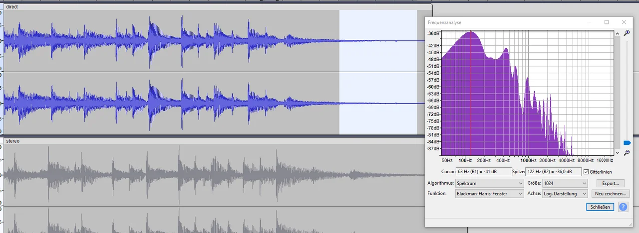Click the Schließen button

pyautogui.click(x=600, y=207)
